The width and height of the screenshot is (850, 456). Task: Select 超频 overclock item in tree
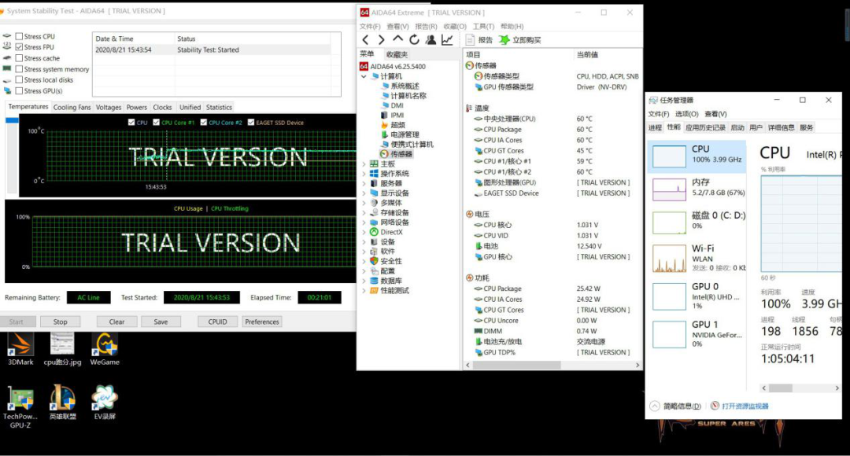[393, 125]
